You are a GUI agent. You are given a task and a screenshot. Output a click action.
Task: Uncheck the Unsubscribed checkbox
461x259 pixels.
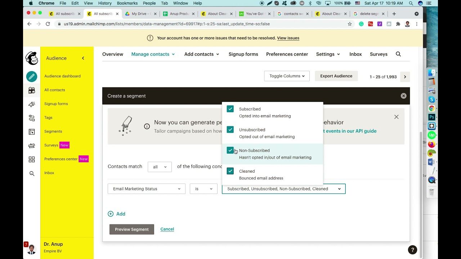pyautogui.click(x=230, y=129)
